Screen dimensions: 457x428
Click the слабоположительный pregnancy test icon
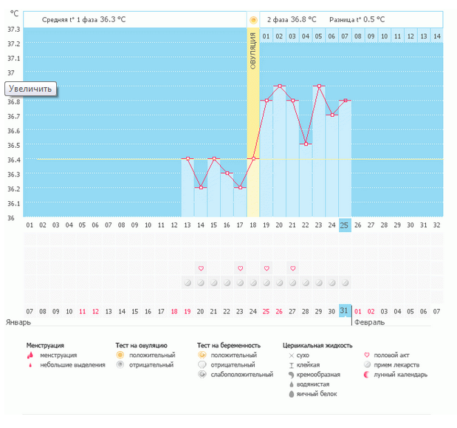[202, 375]
